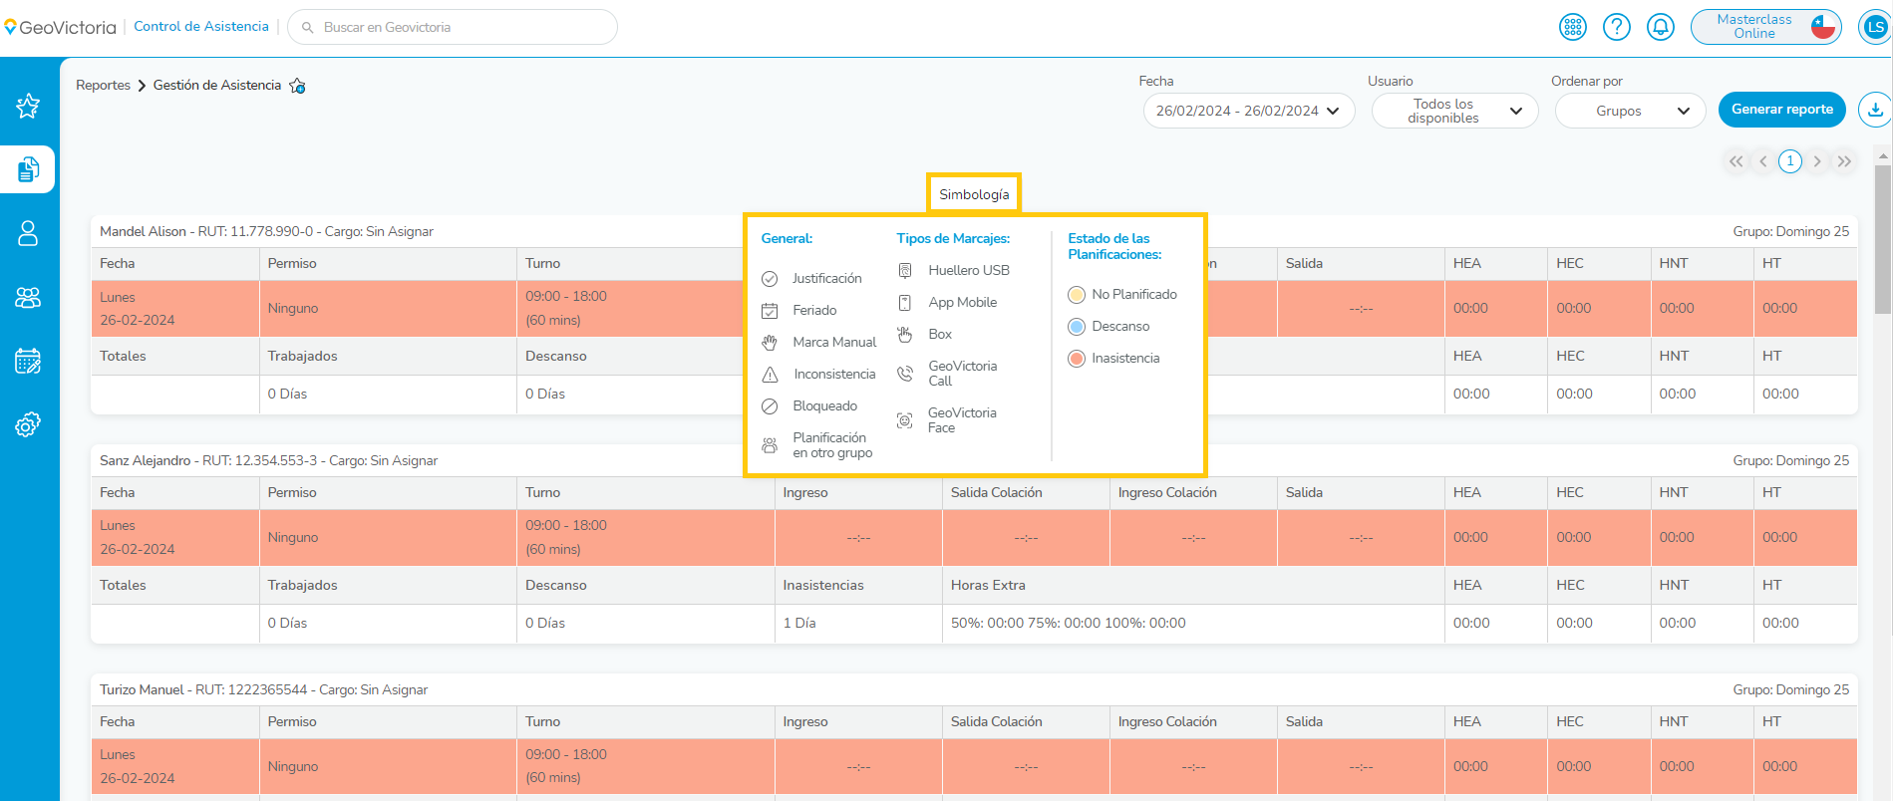
Task: Click the Buscar en Geovictoria search field
Action: 454,27
